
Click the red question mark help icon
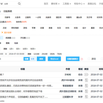click(x=82, y=59)
